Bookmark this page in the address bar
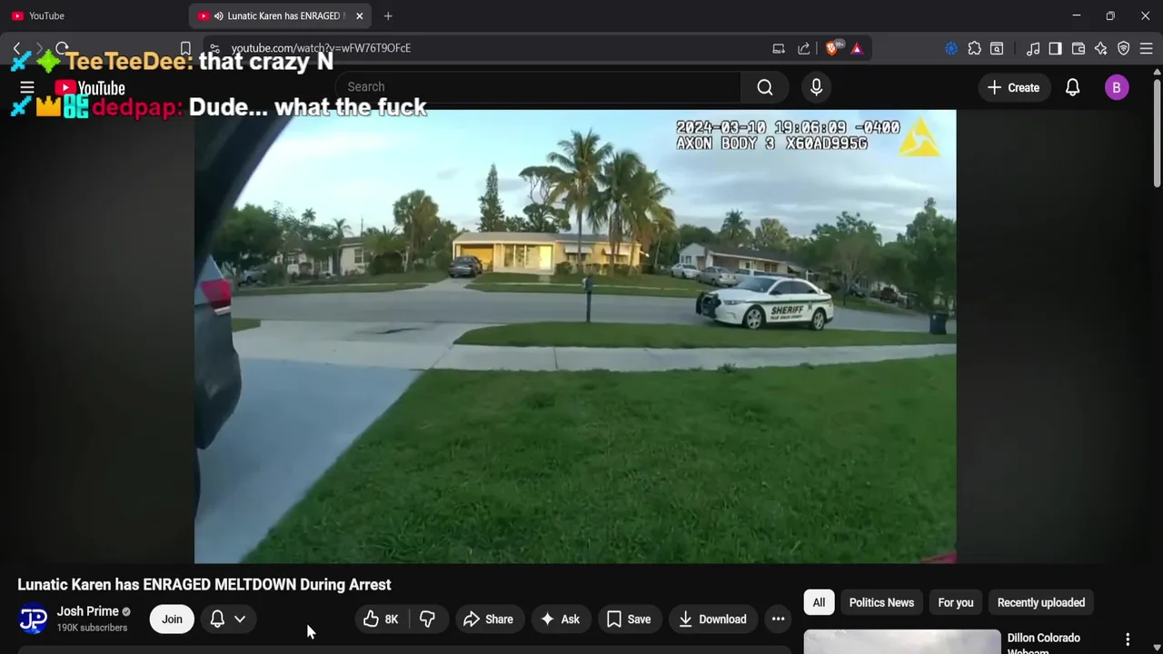Image resolution: width=1163 pixels, height=654 pixels. [185, 48]
